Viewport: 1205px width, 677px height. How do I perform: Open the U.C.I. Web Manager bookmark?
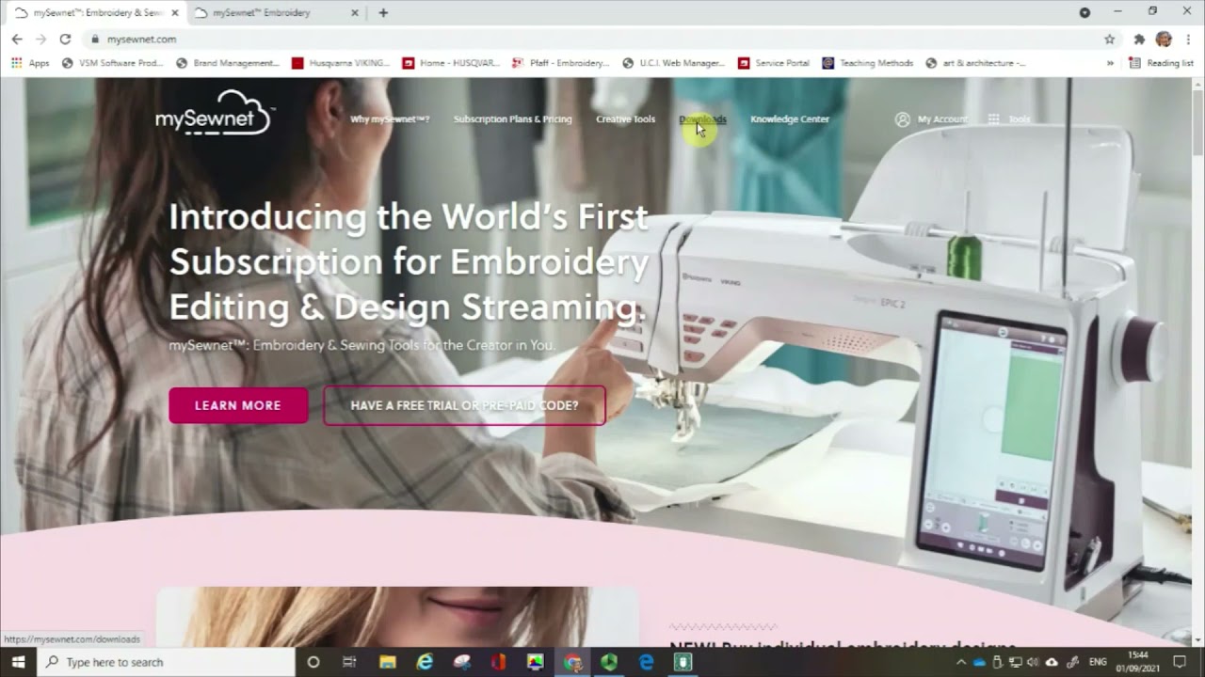point(674,63)
